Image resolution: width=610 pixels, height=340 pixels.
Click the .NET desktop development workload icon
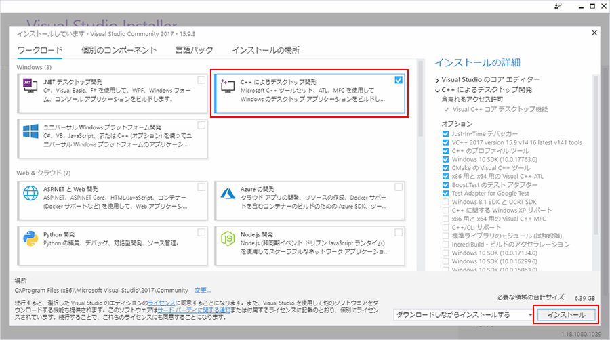pos(30,85)
